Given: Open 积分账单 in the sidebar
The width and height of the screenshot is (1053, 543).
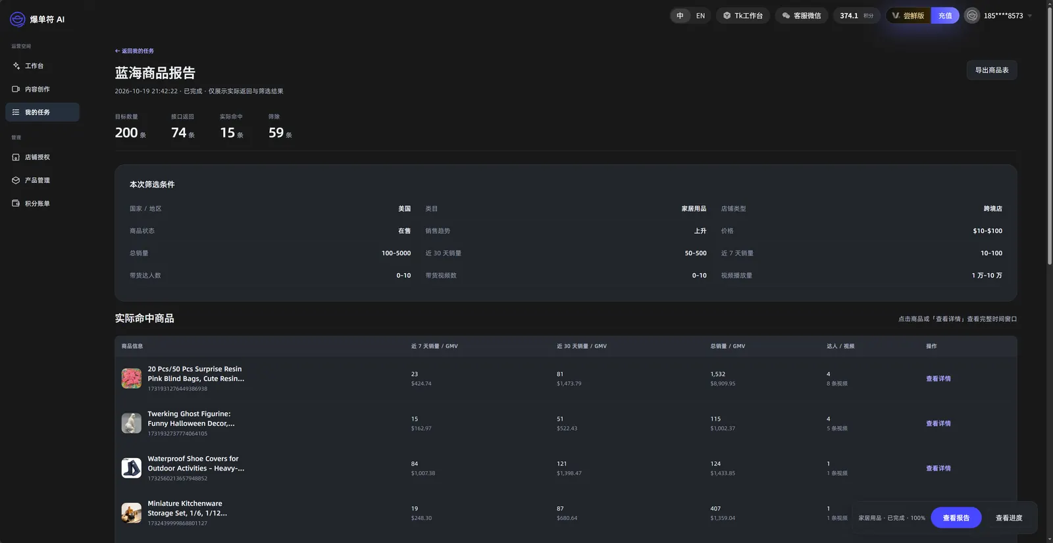Looking at the screenshot, I should pyautogui.click(x=42, y=203).
